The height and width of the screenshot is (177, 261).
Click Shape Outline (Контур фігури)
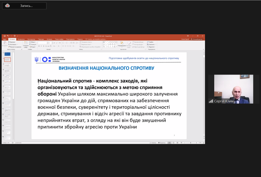tap(138, 44)
